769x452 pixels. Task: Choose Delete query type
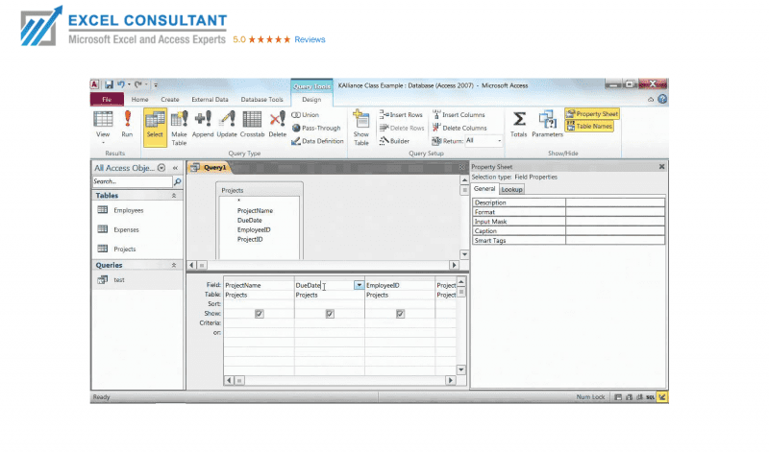277,125
